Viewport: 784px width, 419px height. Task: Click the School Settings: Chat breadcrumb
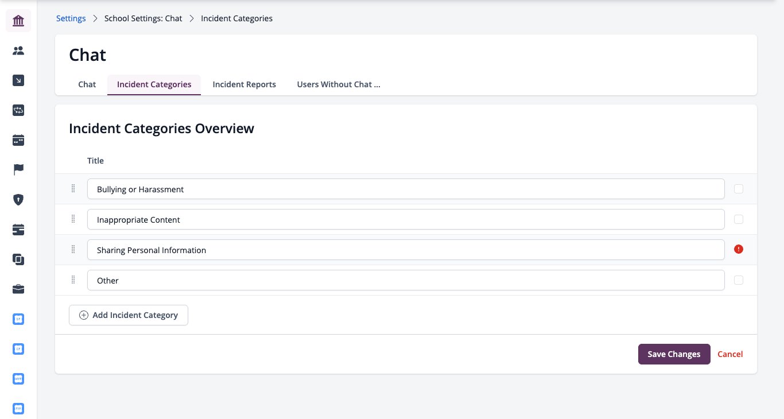pyautogui.click(x=143, y=18)
